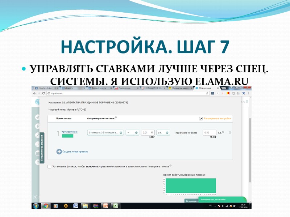Switch to the Диалоги browser tab

73,88
